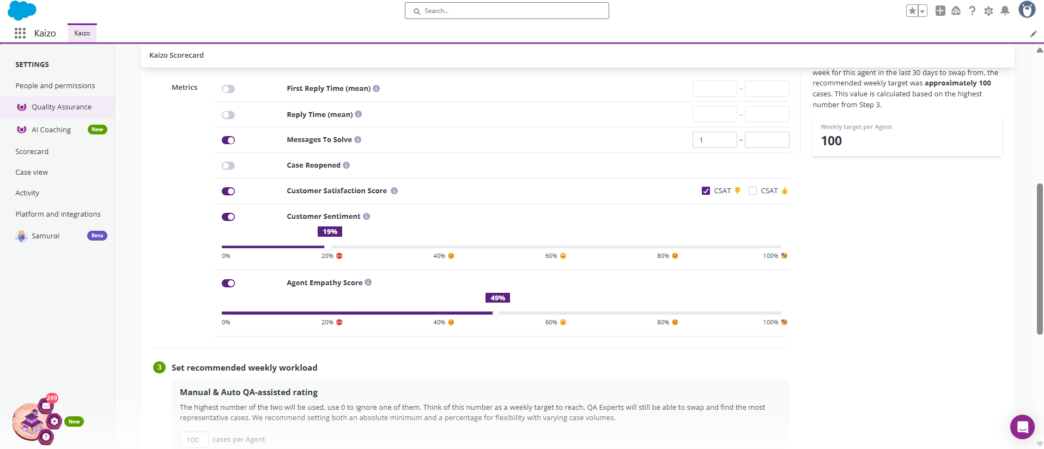
Task: Open the chat support bubble
Action: 1022,427
